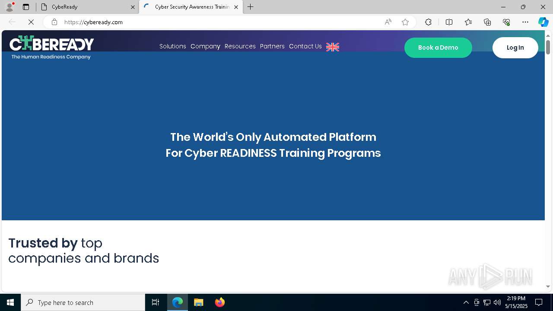Activate Read aloud icon
Image resolution: width=553 pixels, height=311 pixels.
388,22
